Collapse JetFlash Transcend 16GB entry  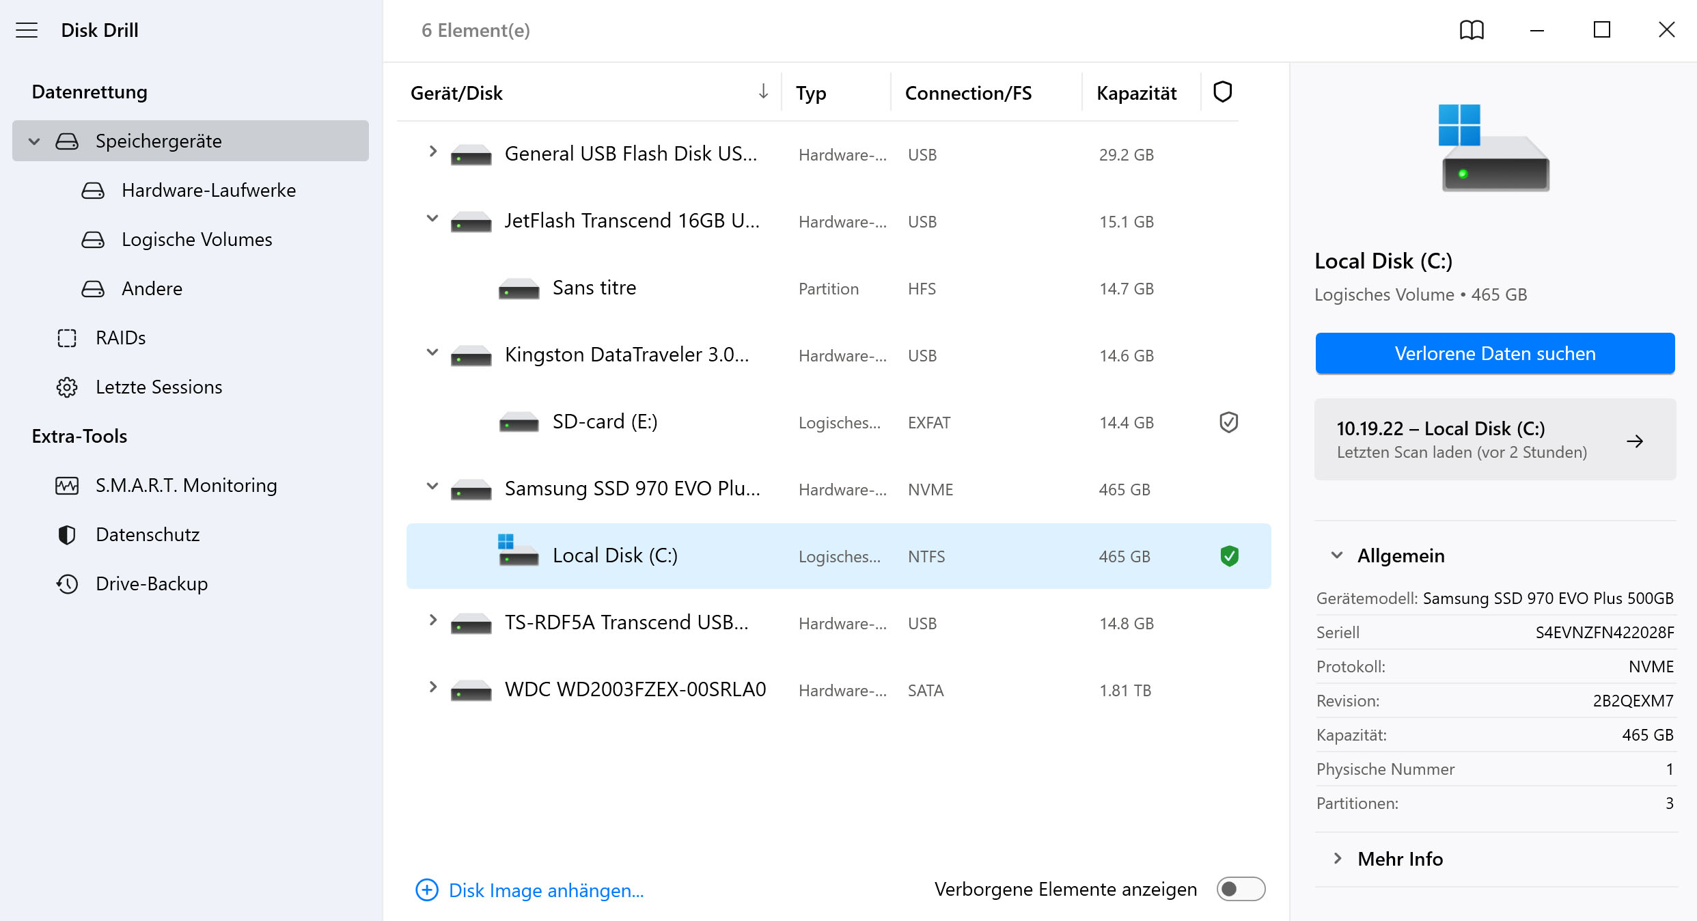pos(432,218)
